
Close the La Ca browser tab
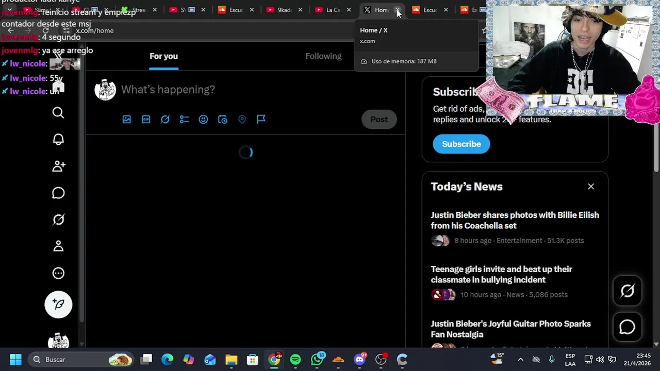tap(349, 10)
